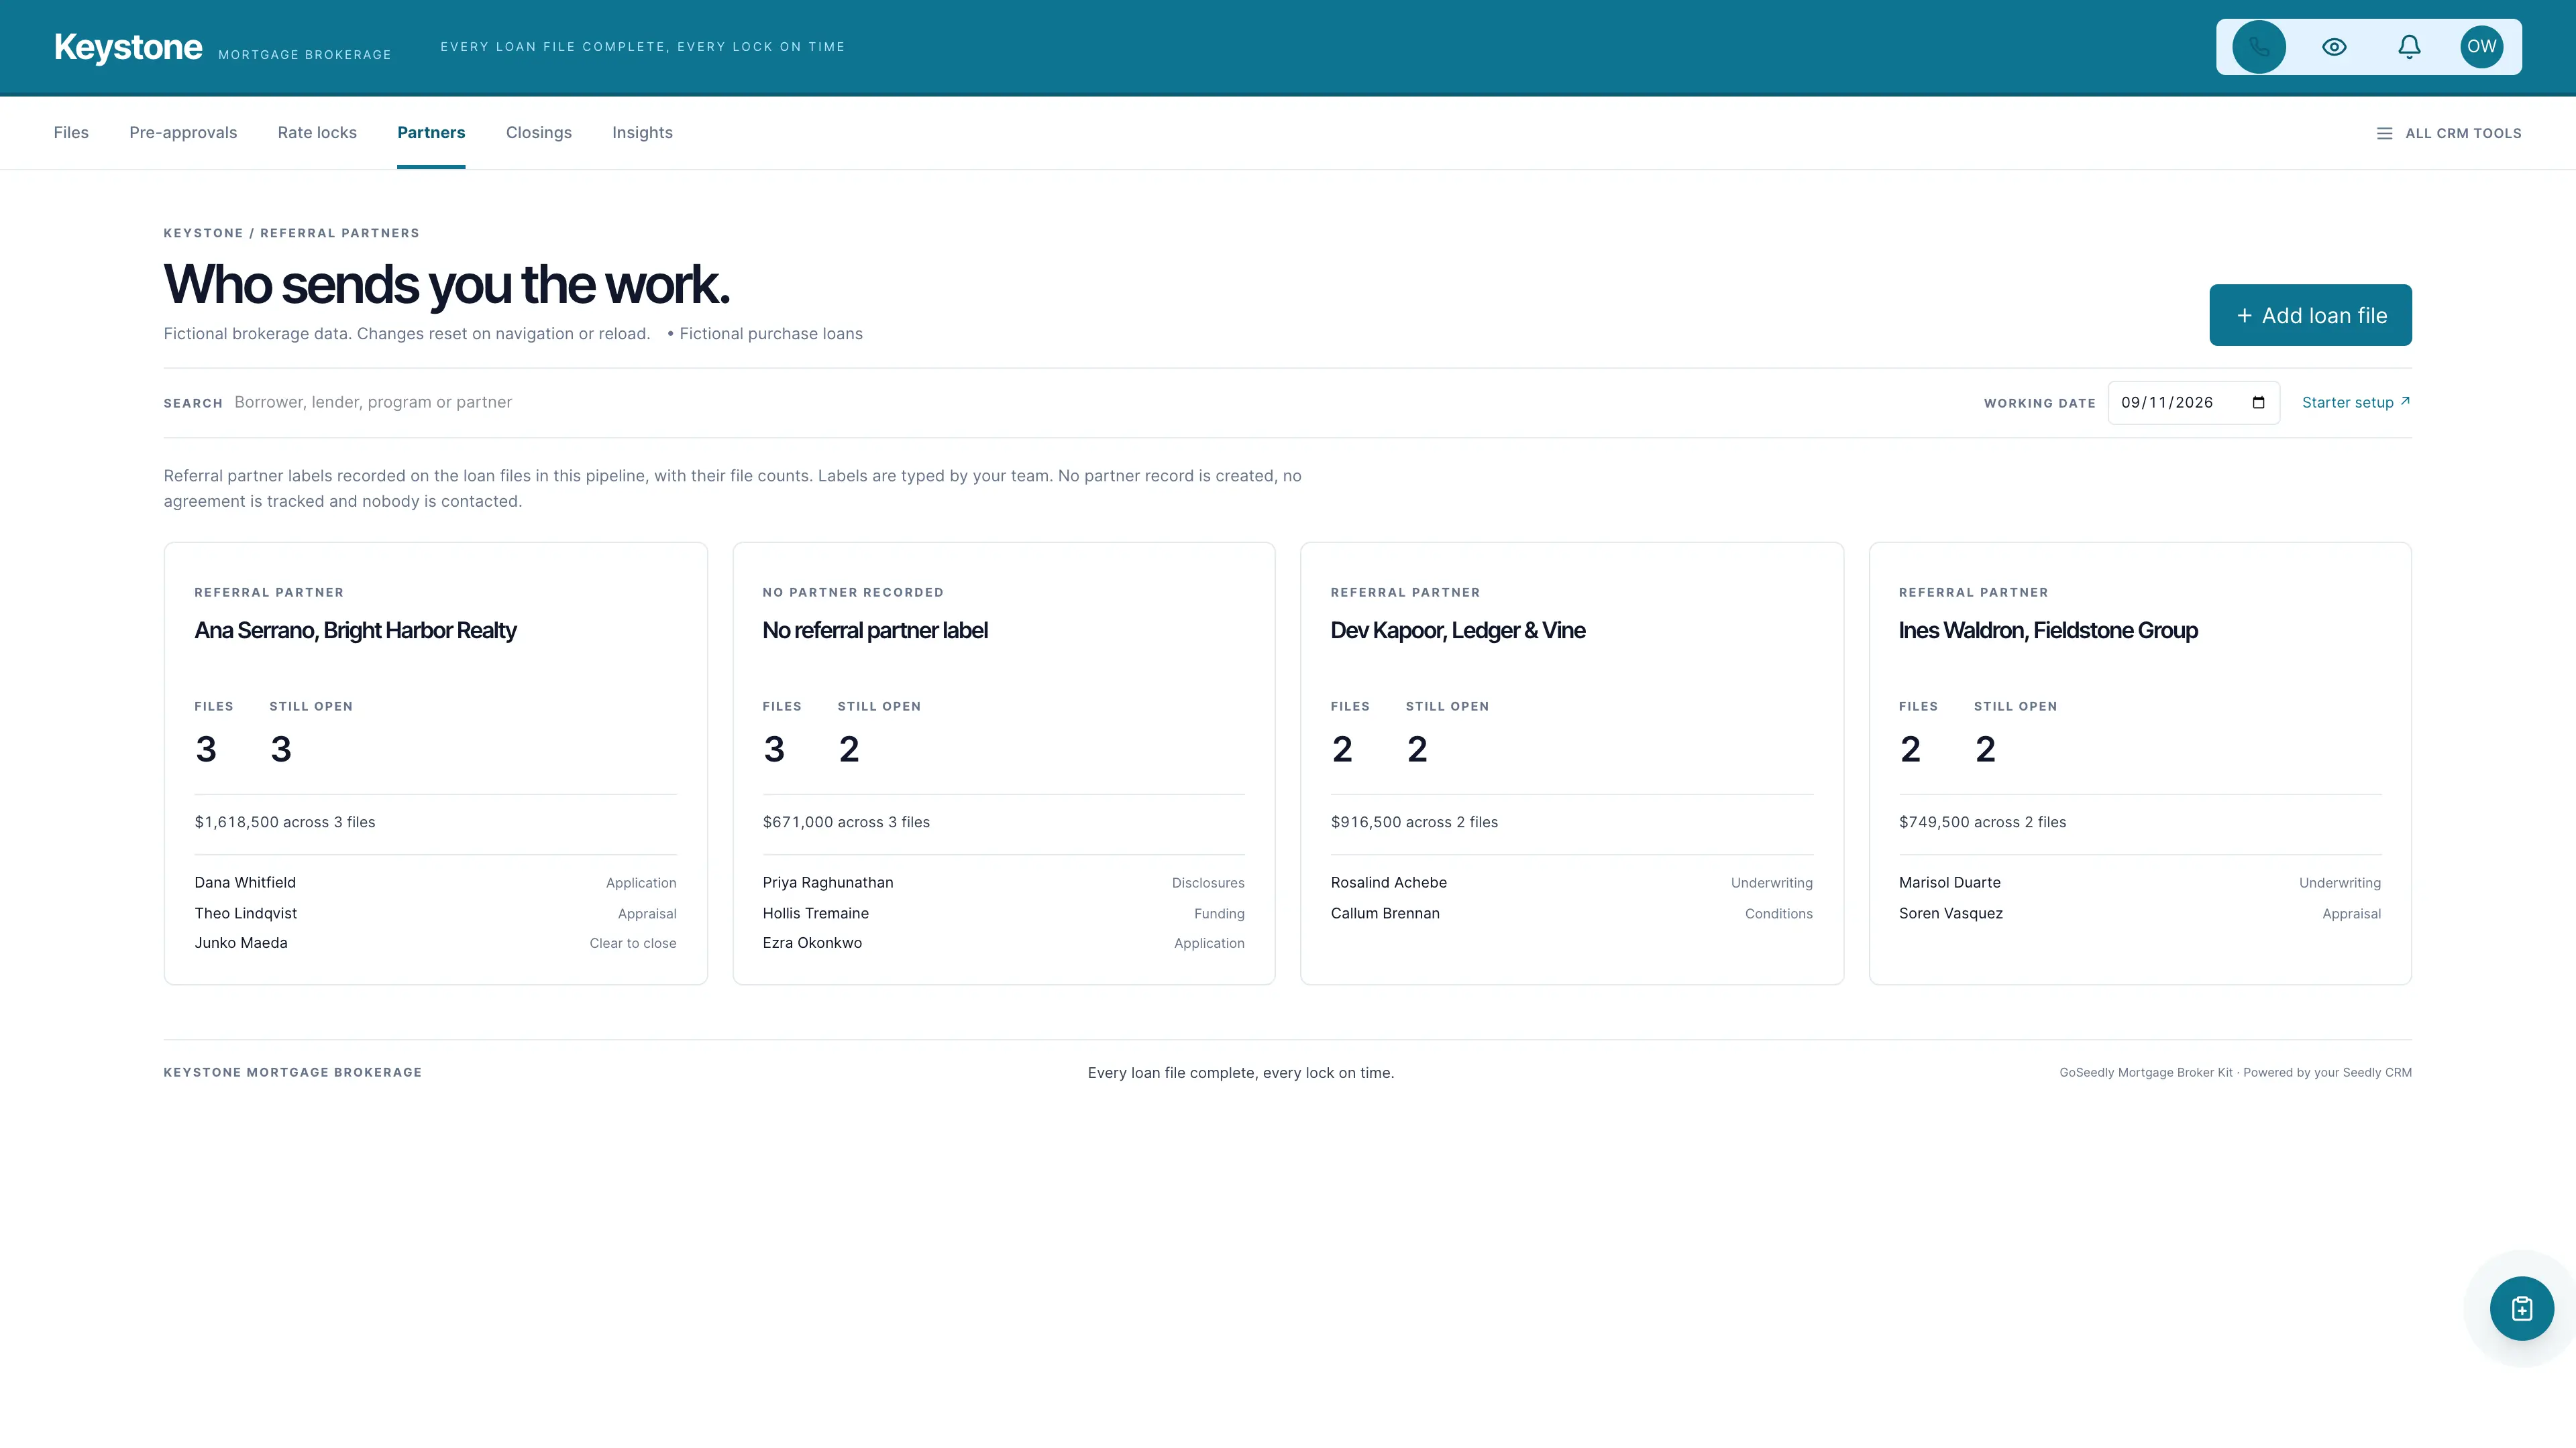
Task: Open the floating clipboard quick-add button
Action: 2521,1308
